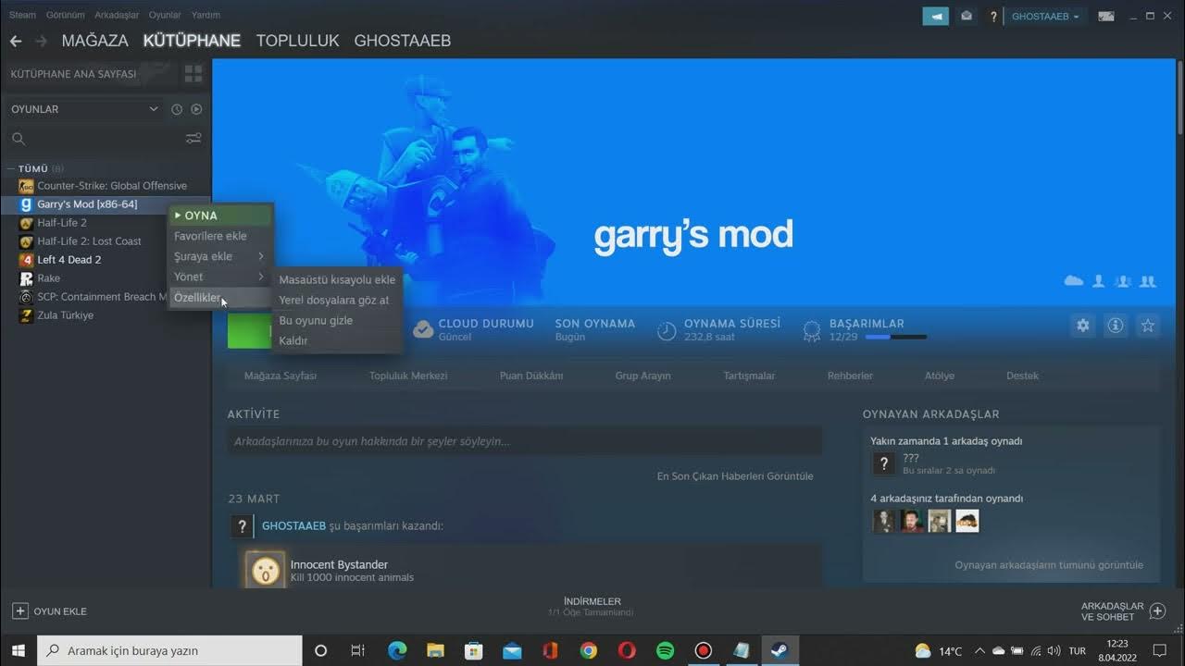Go to TOPLULUK tab

click(x=297, y=41)
